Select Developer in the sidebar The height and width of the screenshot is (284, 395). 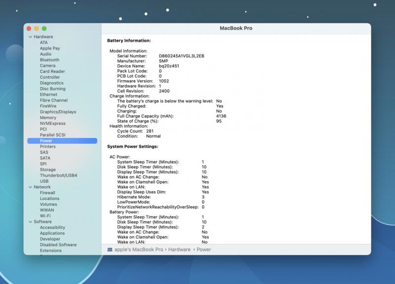pos(50,239)
